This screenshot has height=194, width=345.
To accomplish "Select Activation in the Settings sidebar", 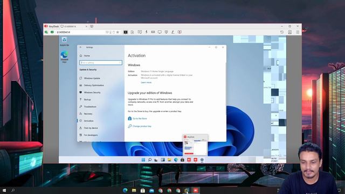I will [x=86, y=121].
